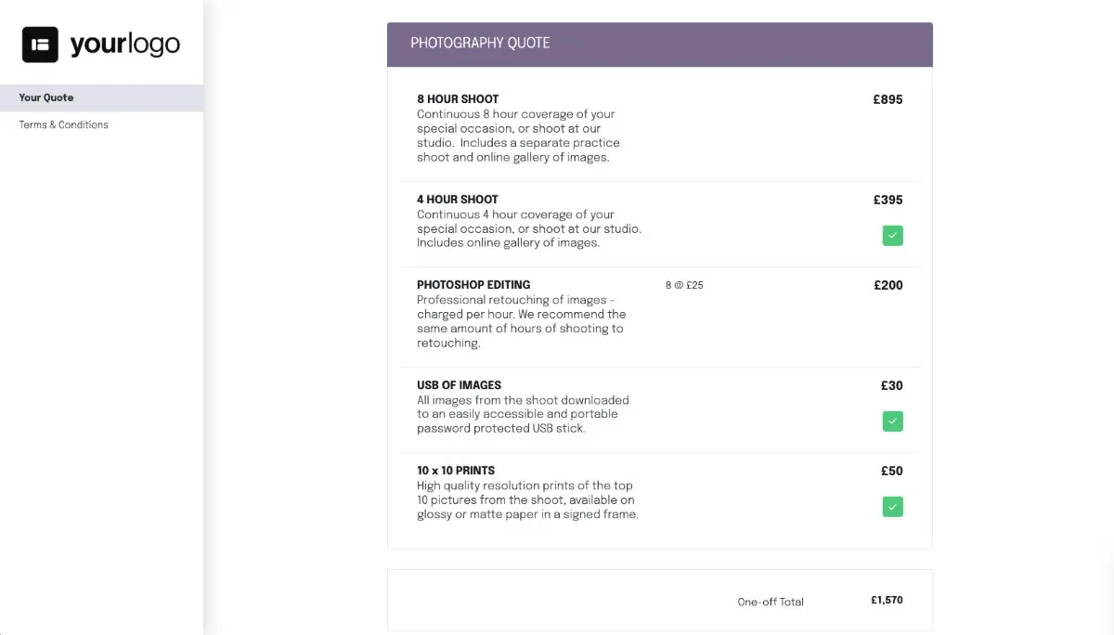Screen dimensions: 1114x635
Task: Click the 10 x 10 Prints item title
Action: [460, 471]
